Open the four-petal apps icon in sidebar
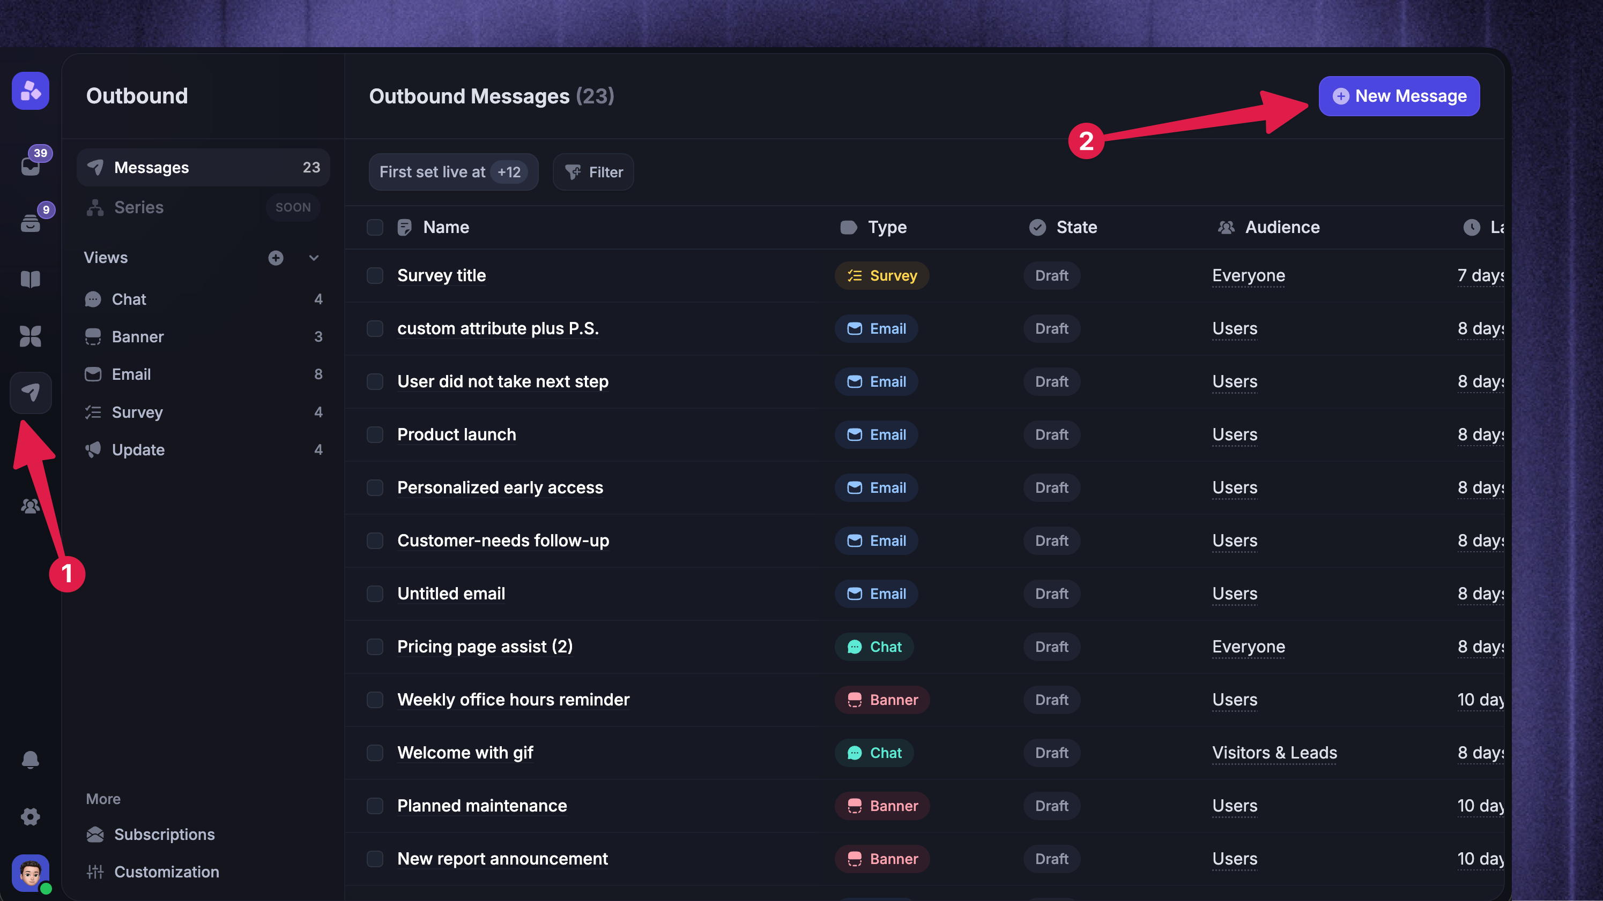Image resolution: width=1603 pixels, height=901 pixels. click(31, 336)
